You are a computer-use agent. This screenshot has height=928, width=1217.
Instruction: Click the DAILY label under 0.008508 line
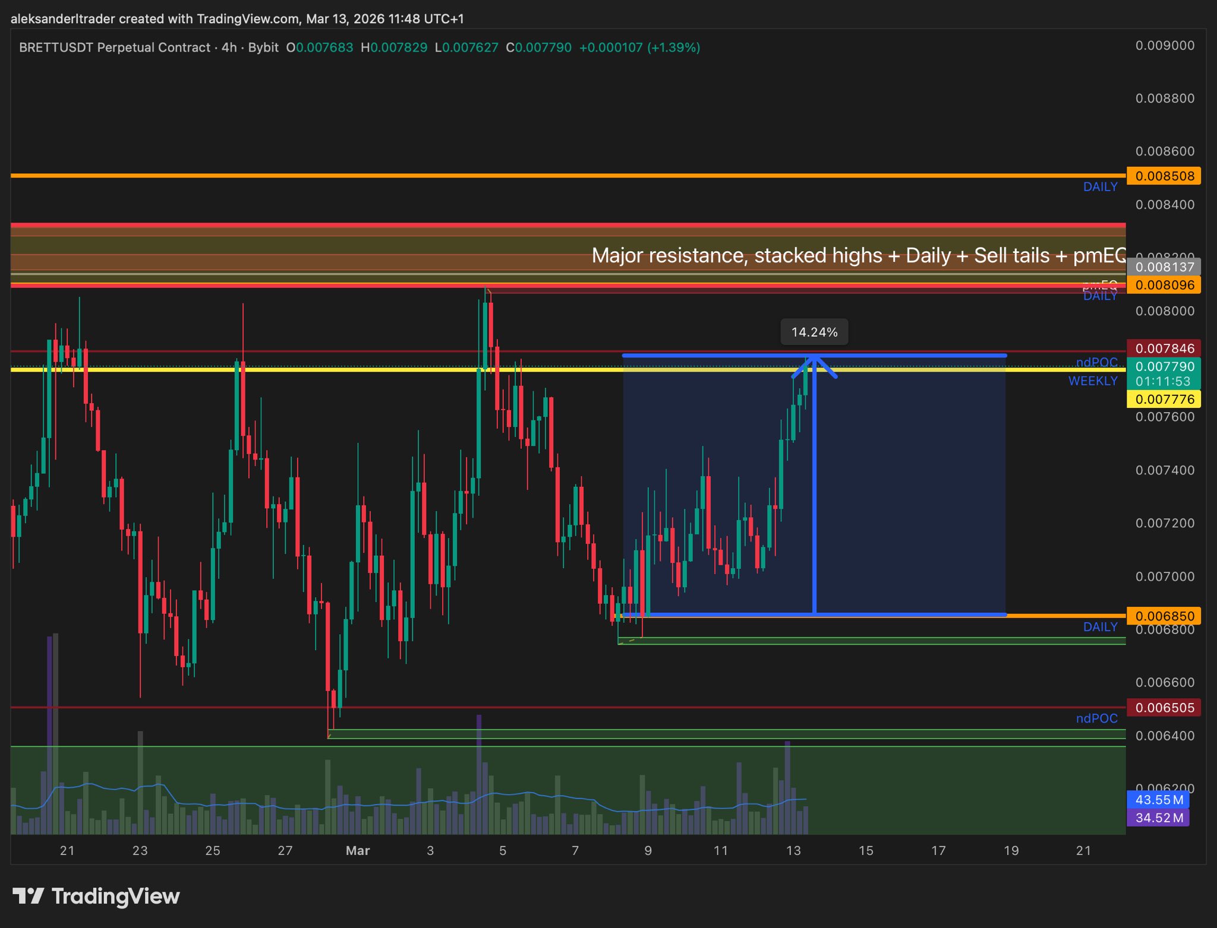tap(1100, 187)
